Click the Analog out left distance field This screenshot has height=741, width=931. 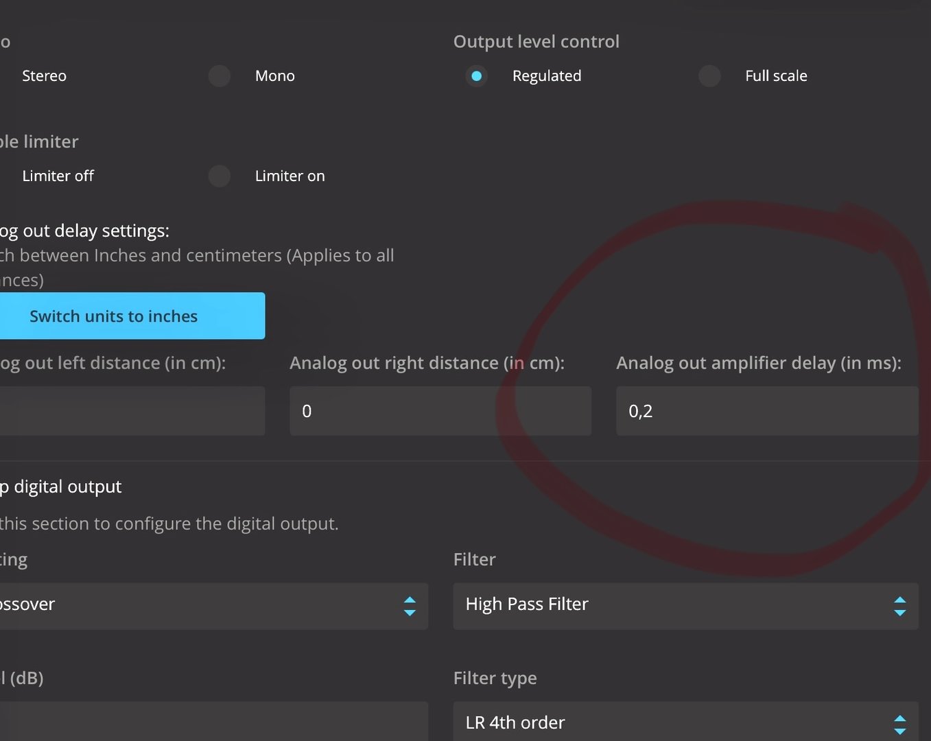(x=132, y=411)
